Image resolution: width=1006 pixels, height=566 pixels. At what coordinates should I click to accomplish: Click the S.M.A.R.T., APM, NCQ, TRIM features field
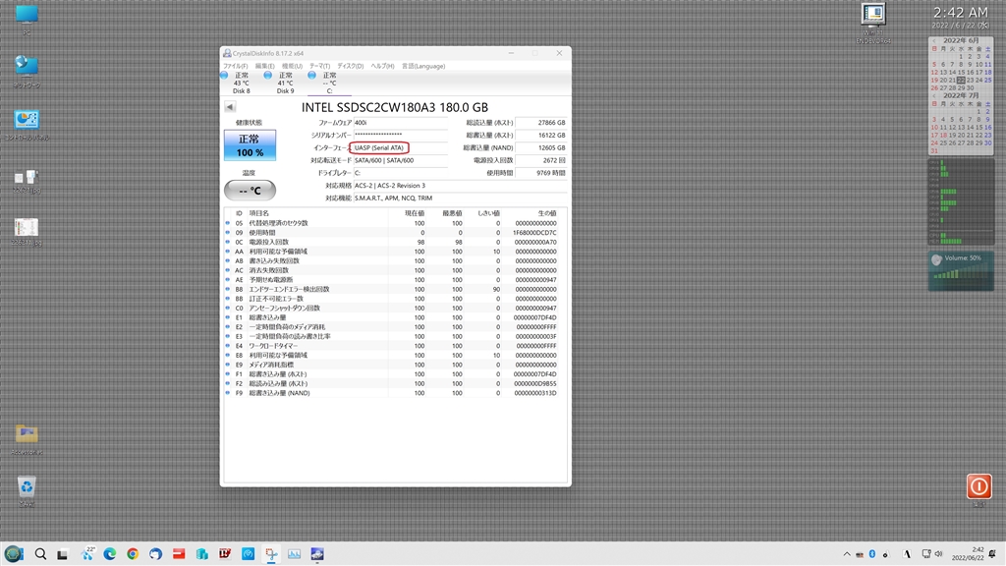tap(460, 198)
